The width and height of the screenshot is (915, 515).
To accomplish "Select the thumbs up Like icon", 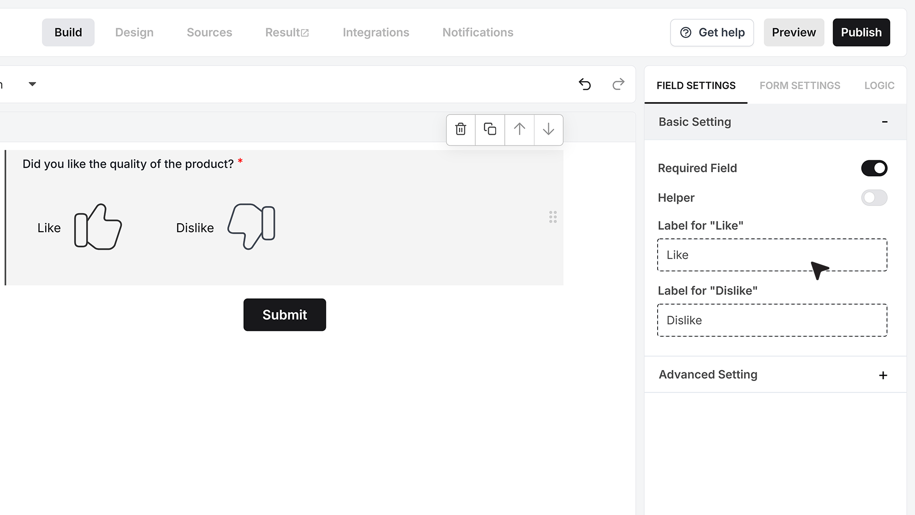I will (x=98, y=227).
